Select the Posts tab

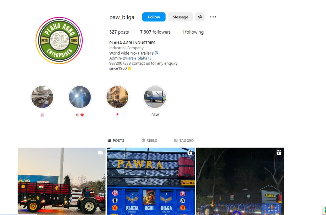pos(116,141)
